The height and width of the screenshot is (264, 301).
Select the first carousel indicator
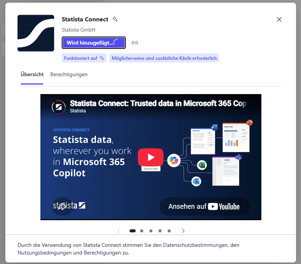coord(133,231)
